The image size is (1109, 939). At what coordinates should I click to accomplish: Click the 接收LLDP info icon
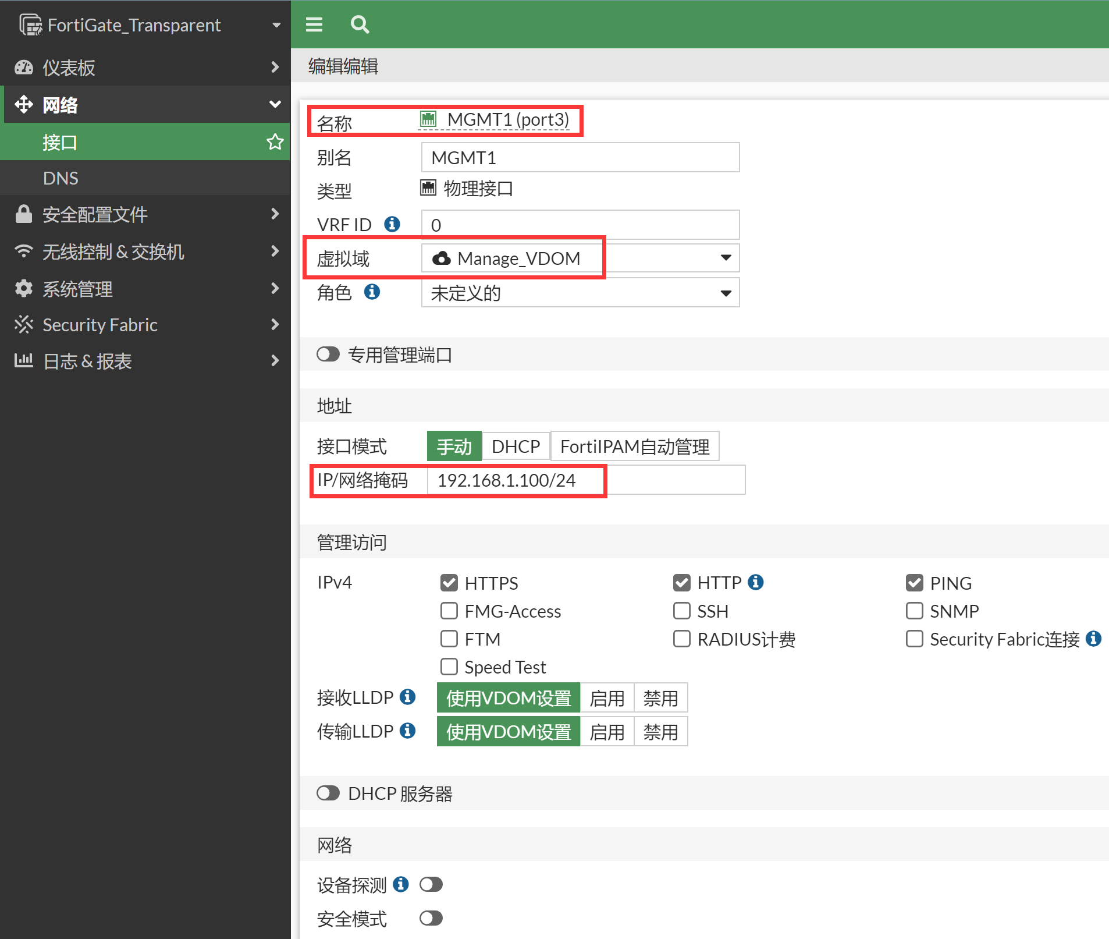408,697
